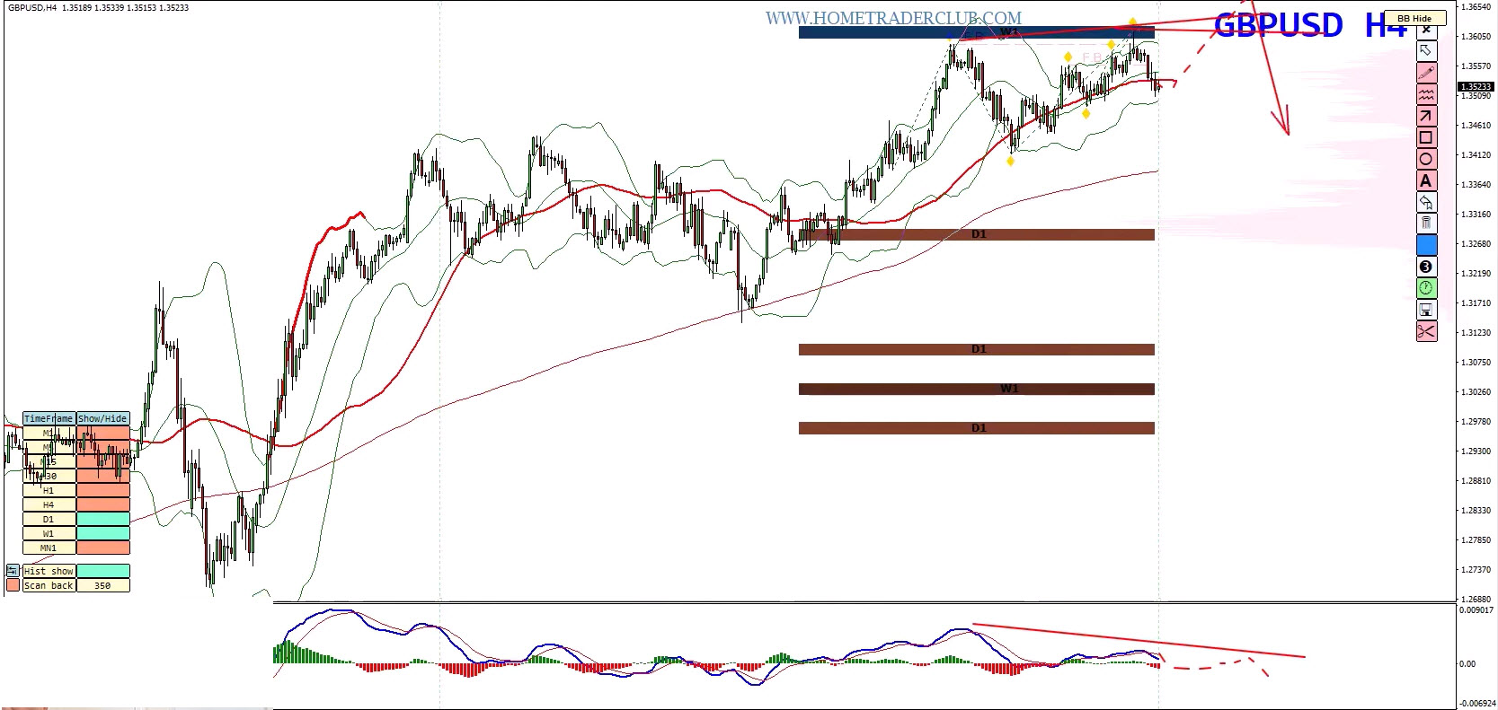Screen dimensions: 1498x710
Task: Click the green clock icon
Action: [1426, 288]
